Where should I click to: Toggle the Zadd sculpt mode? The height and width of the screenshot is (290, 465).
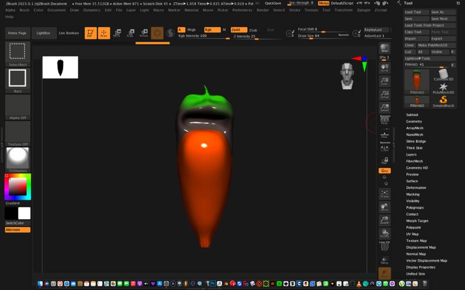click(239, 30)
